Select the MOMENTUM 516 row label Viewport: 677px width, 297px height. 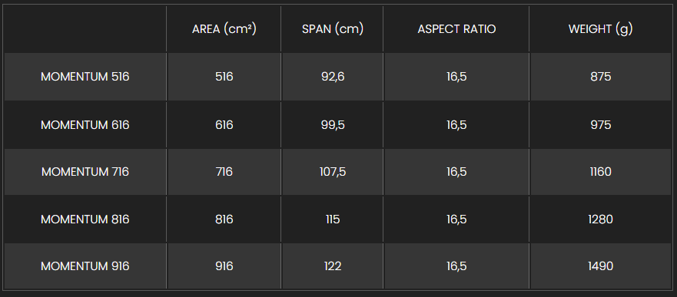pyautogui.click(x=85, y=77)
